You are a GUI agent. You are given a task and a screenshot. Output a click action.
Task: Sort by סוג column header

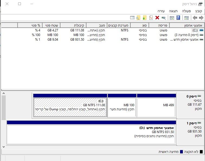click(140, 25)
